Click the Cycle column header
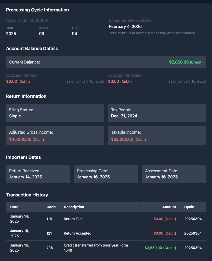Screen dimensions: 212x261 pos(189,207)
